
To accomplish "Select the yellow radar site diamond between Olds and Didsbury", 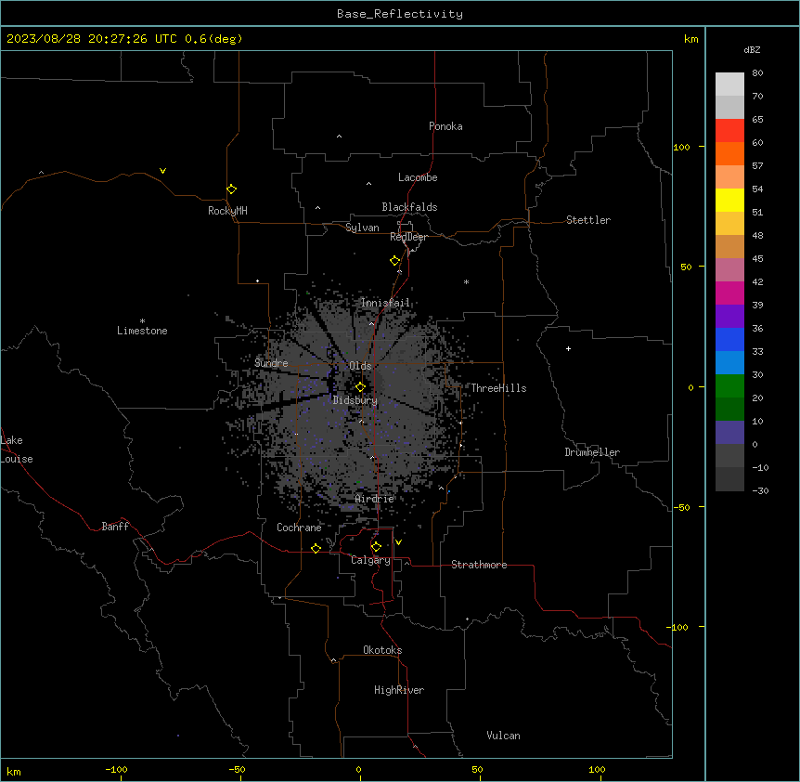I will [360, 387].
